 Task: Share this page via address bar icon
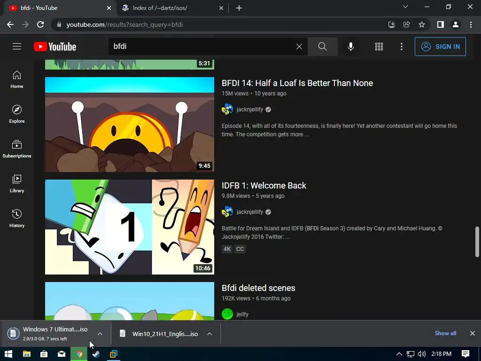click(x=406, y=24)
